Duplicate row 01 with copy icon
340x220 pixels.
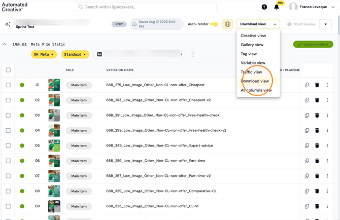click(307, 85)
